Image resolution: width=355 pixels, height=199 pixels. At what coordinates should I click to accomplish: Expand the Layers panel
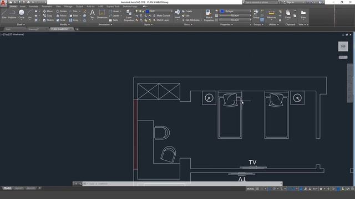click(x=148, y=24)
